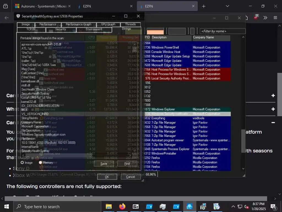Click the muted volume tray icon

coord(246,206)
